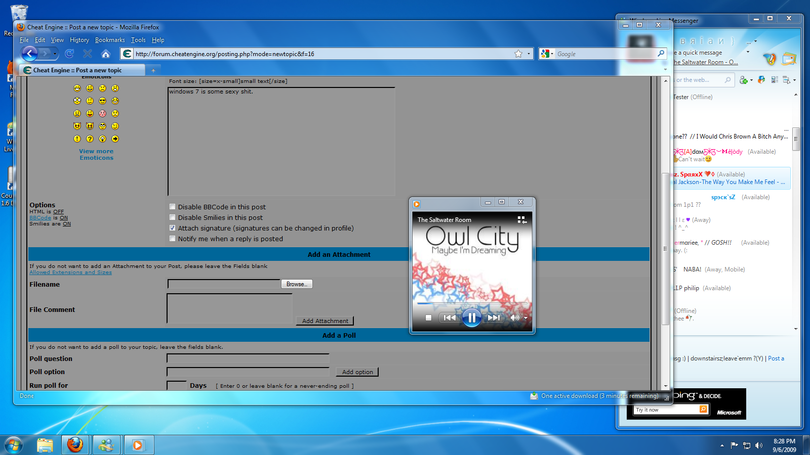Screen dimensions: 810x455
Task: Open the active downloads status icon
Action: click(x=534, y=396)
